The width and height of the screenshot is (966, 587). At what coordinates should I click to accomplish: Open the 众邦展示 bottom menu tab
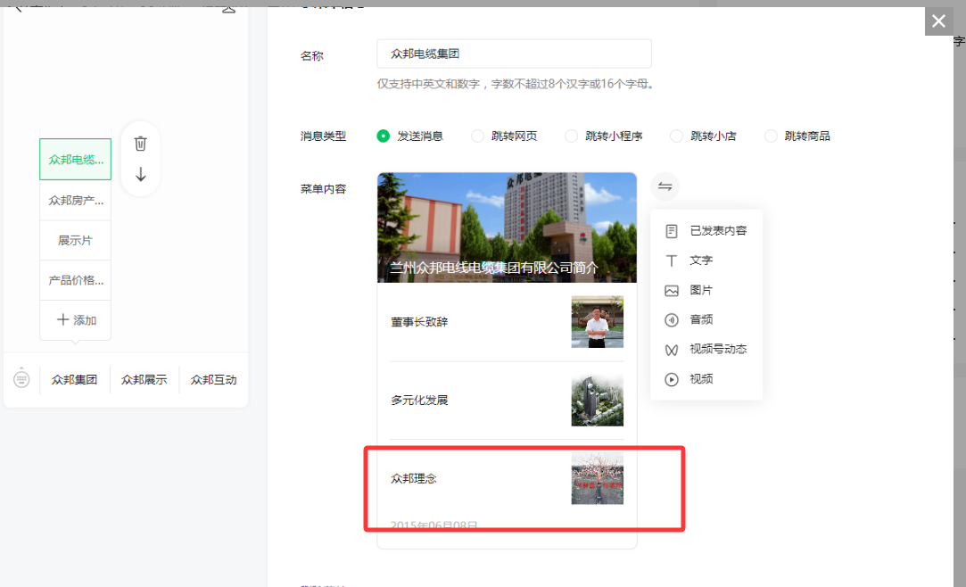(x=144, y=379)
